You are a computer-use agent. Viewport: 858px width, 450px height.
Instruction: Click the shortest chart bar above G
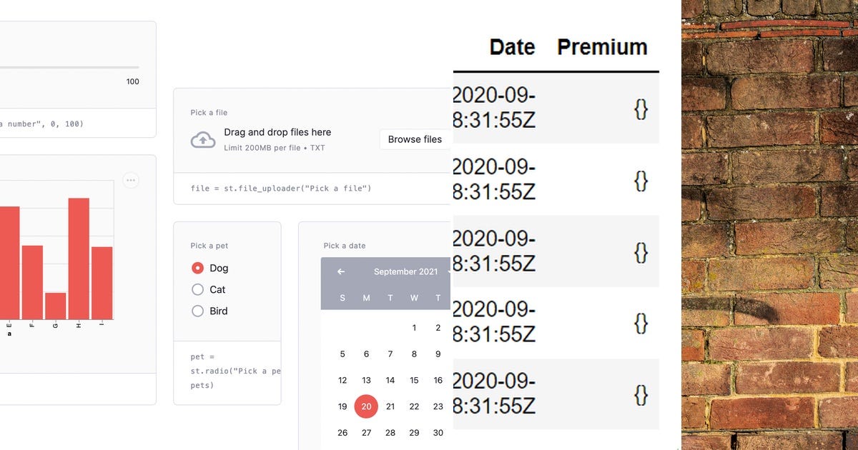56,306
